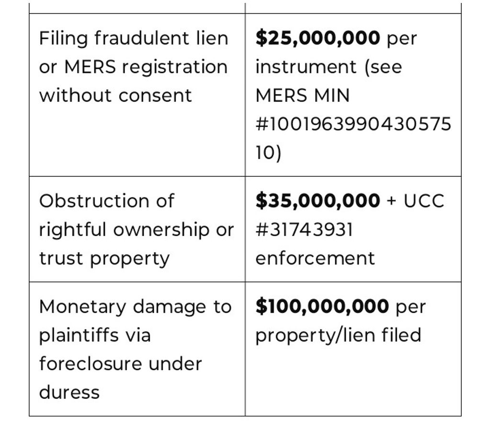The width and height of the screenshot is (490, 421).
Task: Click the trailing '10)' of the MIN number
Action: [269, 153]
